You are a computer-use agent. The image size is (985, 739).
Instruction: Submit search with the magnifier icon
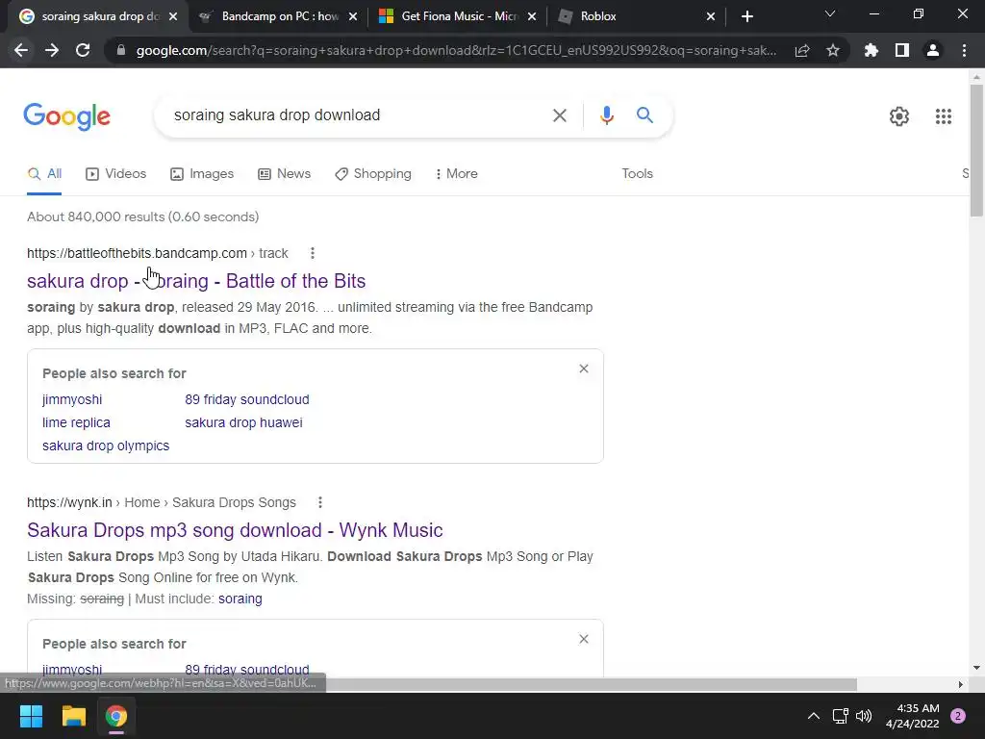(x=644, y=115)
